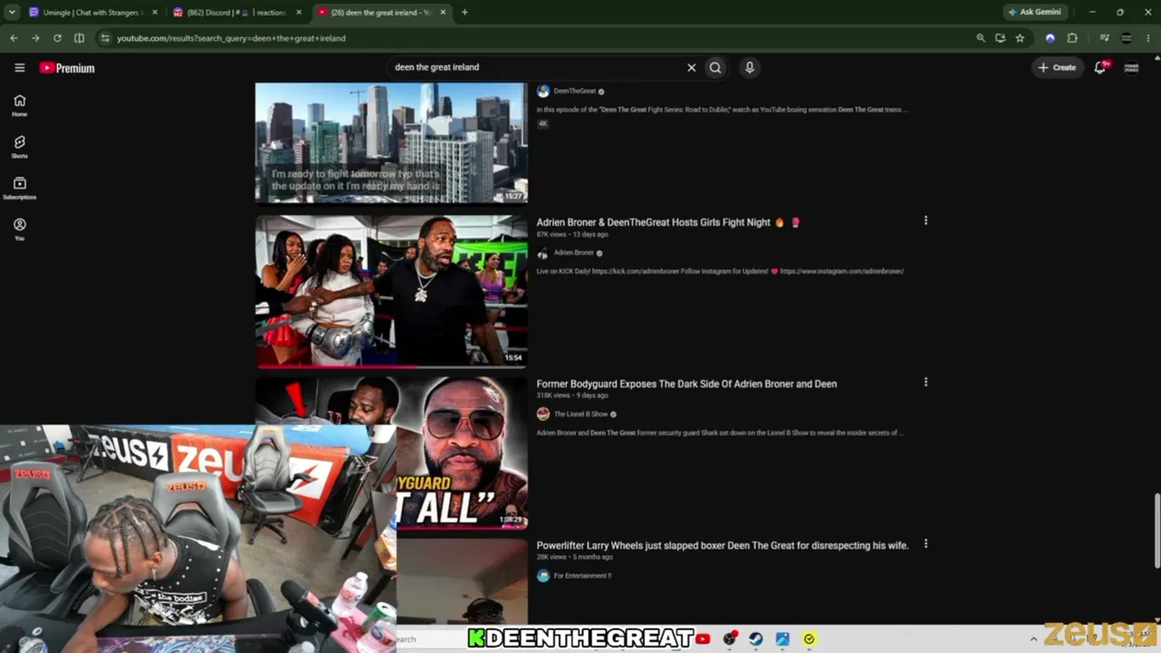Screen dimensions: 1161x653
Task: Open the city skyline video thumbnail
Action: pos(391,142)
